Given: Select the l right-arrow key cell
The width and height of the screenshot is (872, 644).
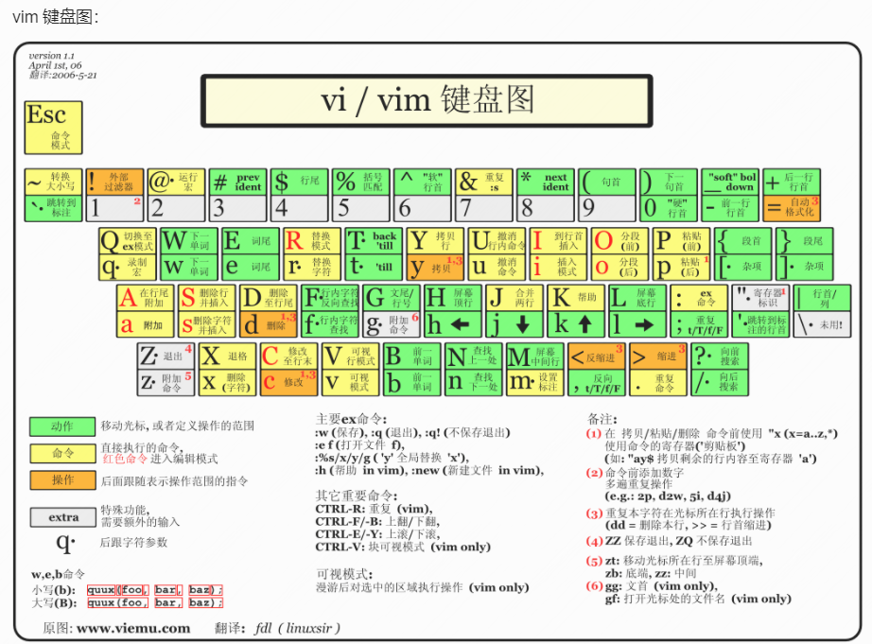Looking at the screenshot, I should 637,324.
